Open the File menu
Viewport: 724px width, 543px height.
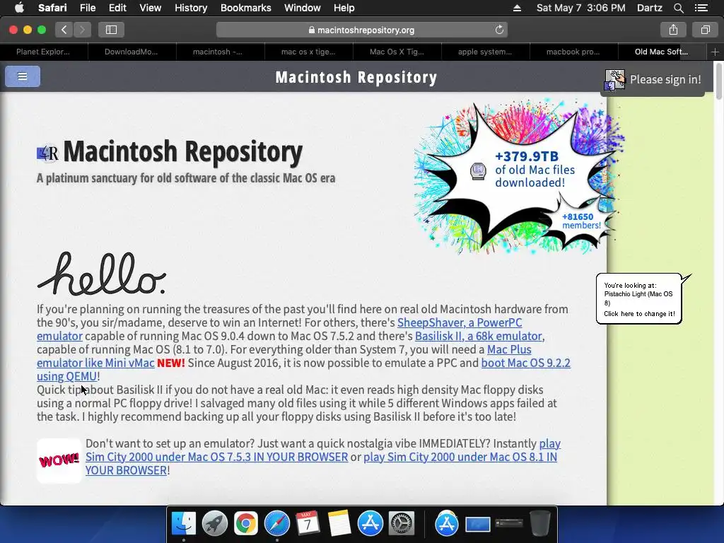pyautogui.click(x=87, y=8)
